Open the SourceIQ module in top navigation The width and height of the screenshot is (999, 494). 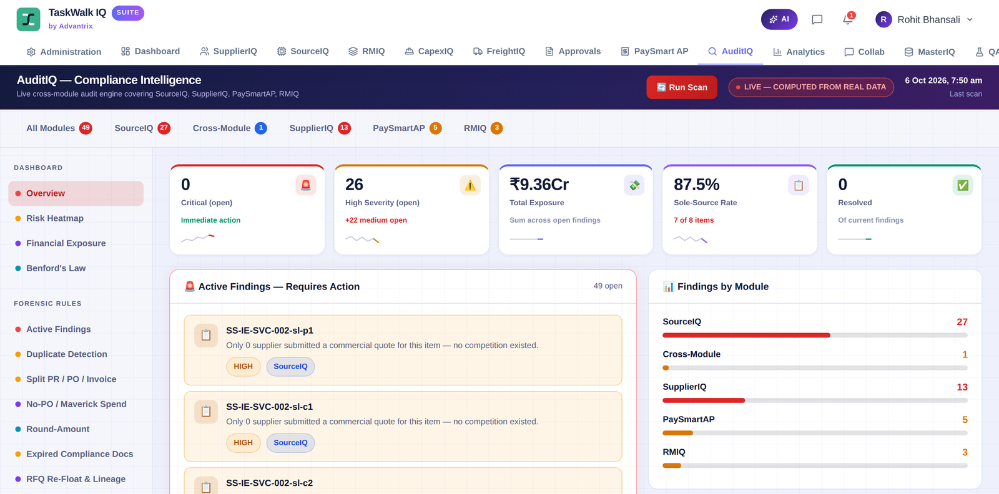click(x=303, y=52)
